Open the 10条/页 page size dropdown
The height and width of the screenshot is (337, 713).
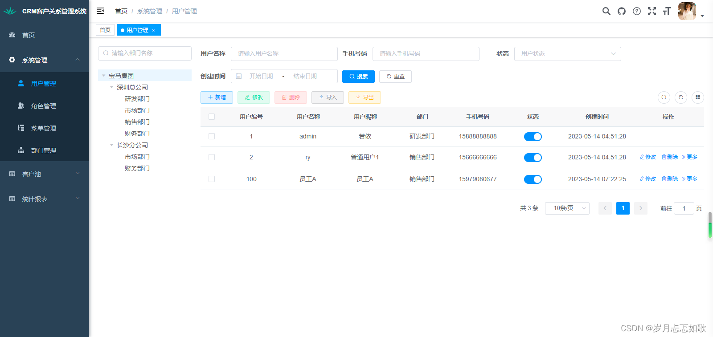pyautogui.click(x=567, y=208)
